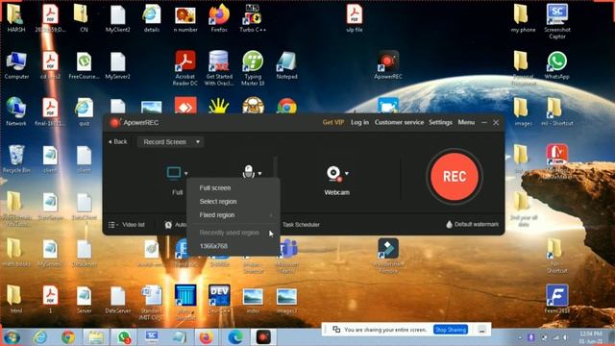Open Typing Master desktop icon
Image resolution: width=615 pixels, height=346 pixels.
[253, 67]
